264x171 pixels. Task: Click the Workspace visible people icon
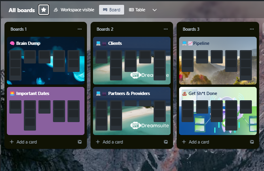56,10
